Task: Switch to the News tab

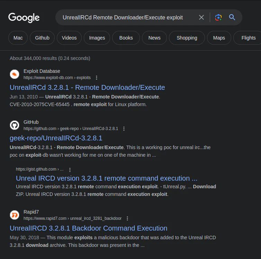Action: [x=154, y=38]
